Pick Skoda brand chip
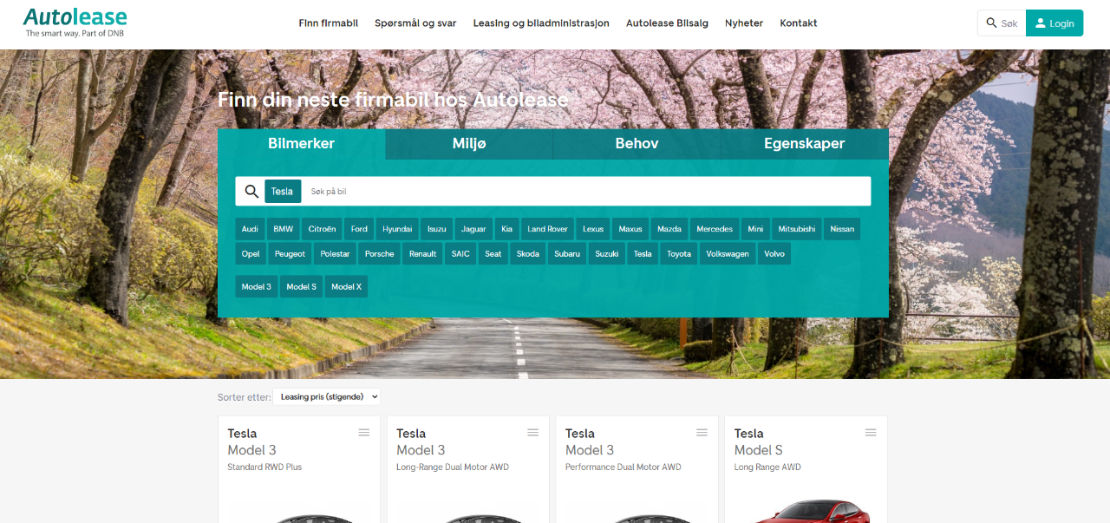The height and width of the screenshot is (523, 1110). [x=528, y=253]
